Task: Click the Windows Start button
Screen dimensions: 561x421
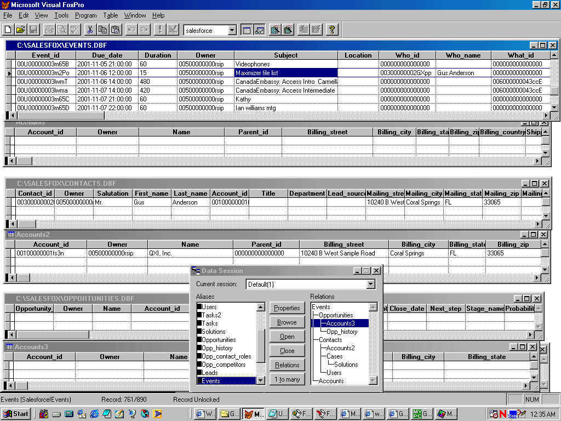Action: 16,414
